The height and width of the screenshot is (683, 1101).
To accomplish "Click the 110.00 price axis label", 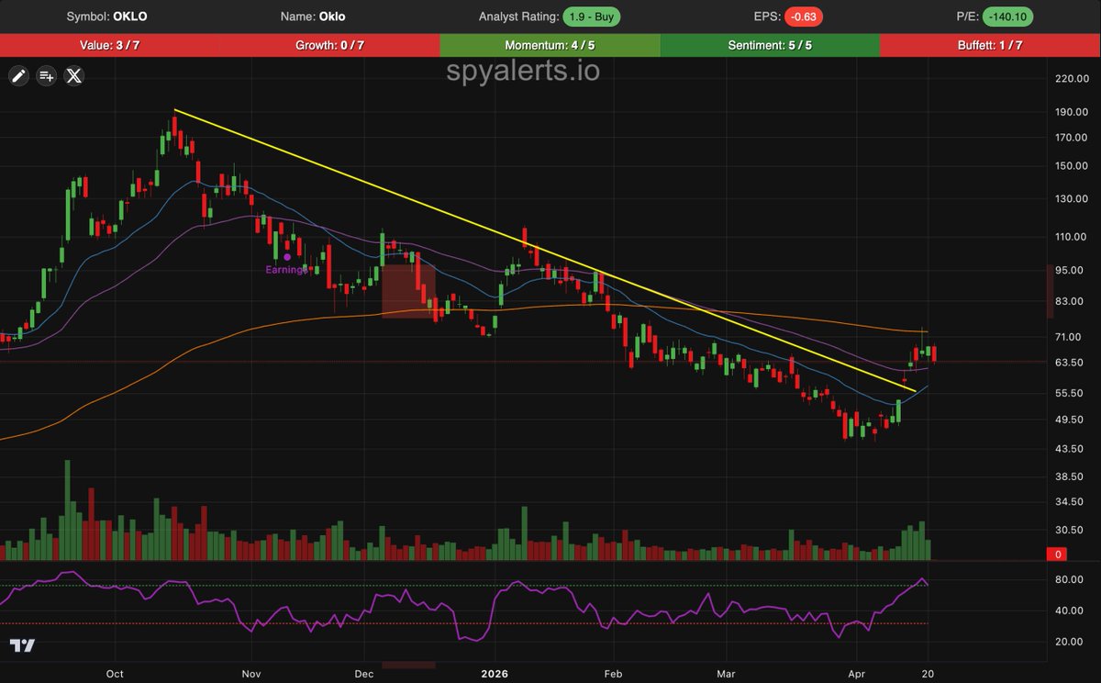I will coord(1072,237).
